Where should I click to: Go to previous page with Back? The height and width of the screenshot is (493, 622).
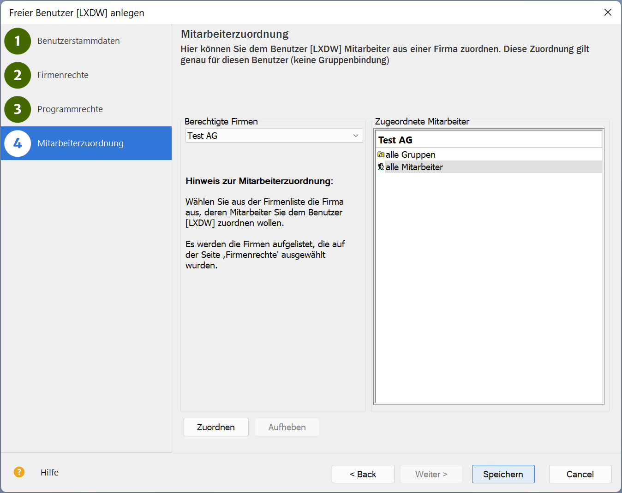click(x=363, y=474)
